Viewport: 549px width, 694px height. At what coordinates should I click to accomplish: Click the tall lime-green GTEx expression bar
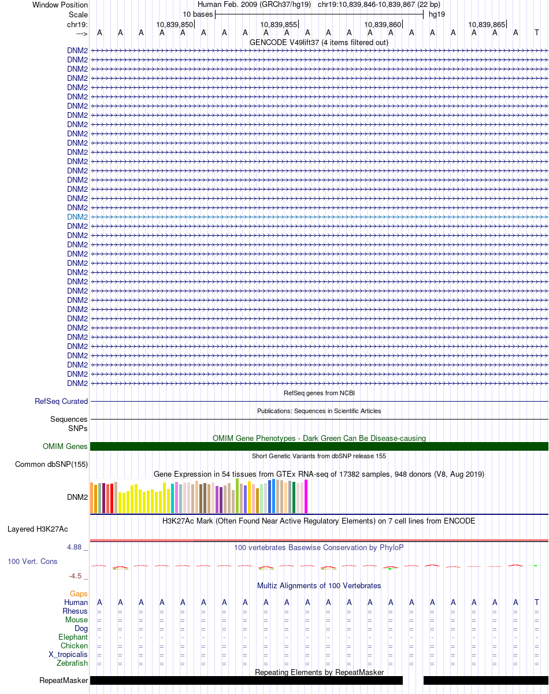pyautogui.click(x=238, y=496)
